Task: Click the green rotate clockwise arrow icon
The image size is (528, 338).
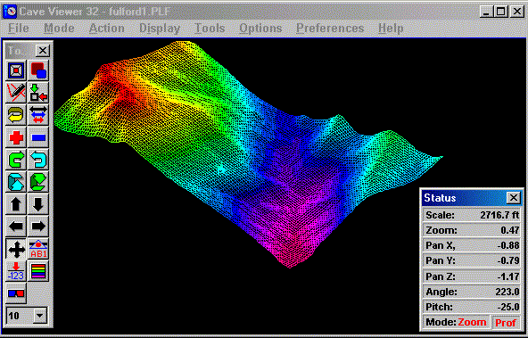Action: pos(16,160)
